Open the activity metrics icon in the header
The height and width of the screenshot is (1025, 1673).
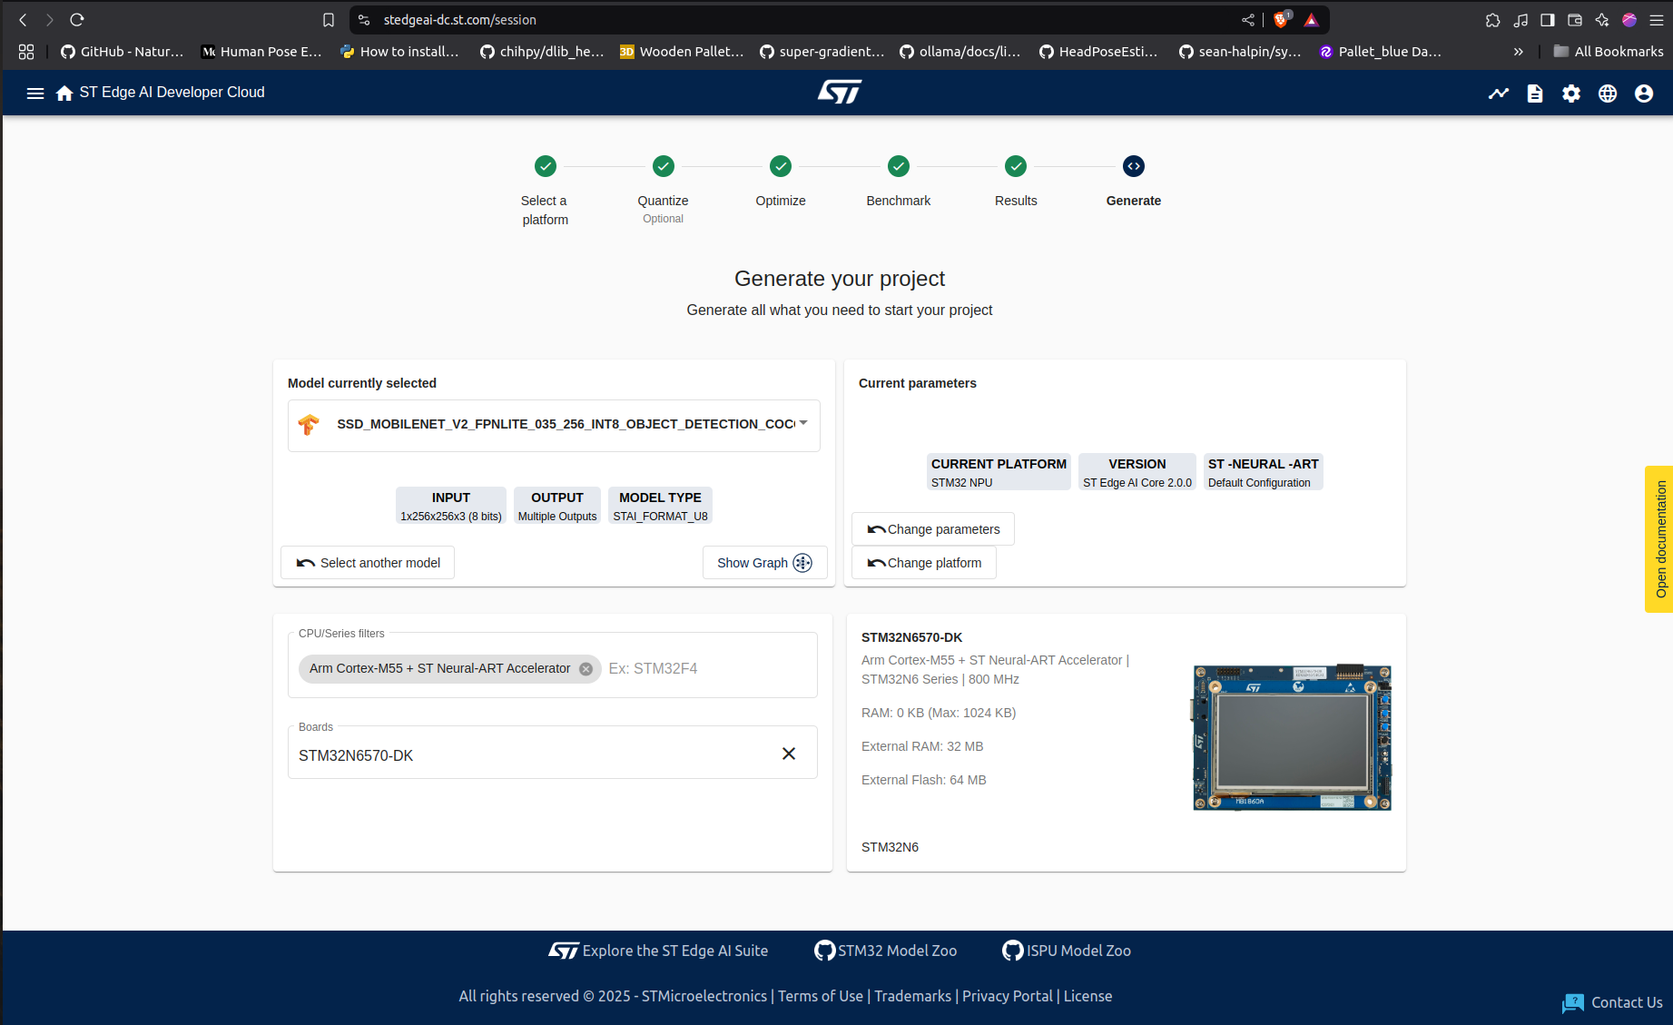(x=1498, y=93)
